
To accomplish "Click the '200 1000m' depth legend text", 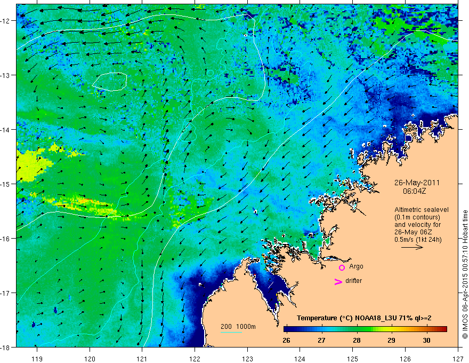I will click(x=238, y=327).
